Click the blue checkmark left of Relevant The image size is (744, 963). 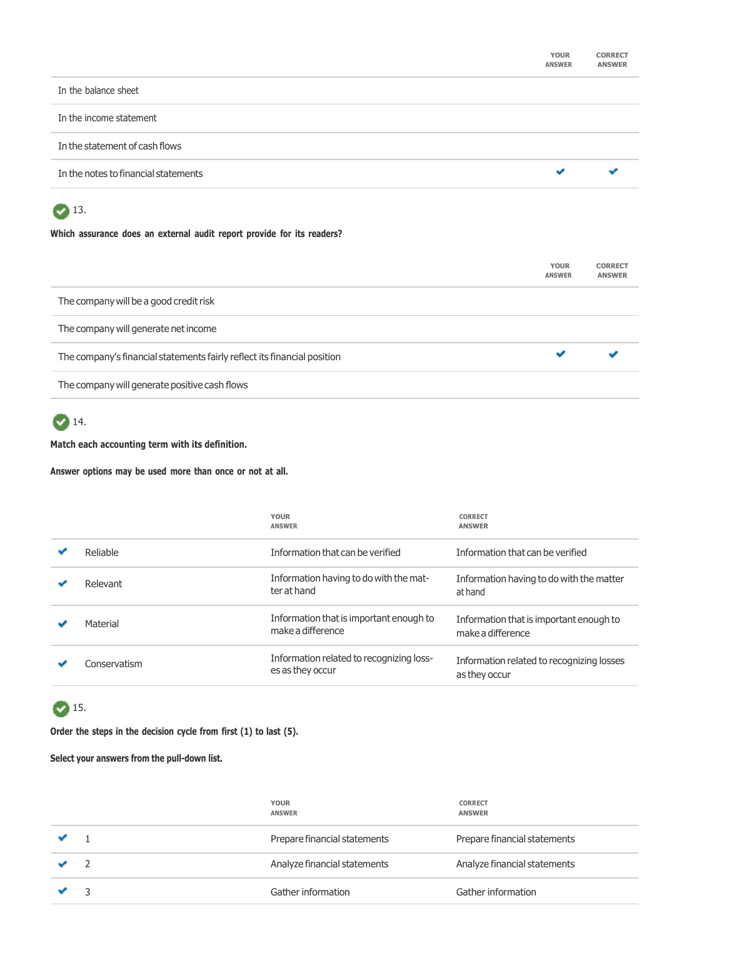click(63, 583)
